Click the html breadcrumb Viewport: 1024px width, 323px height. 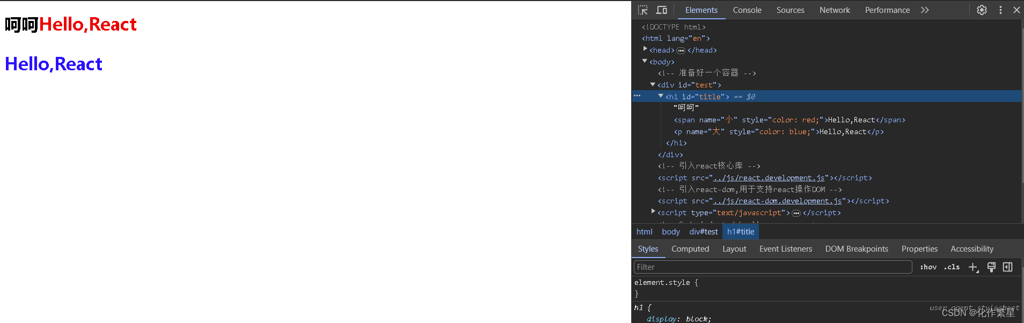tap(644, 232)
